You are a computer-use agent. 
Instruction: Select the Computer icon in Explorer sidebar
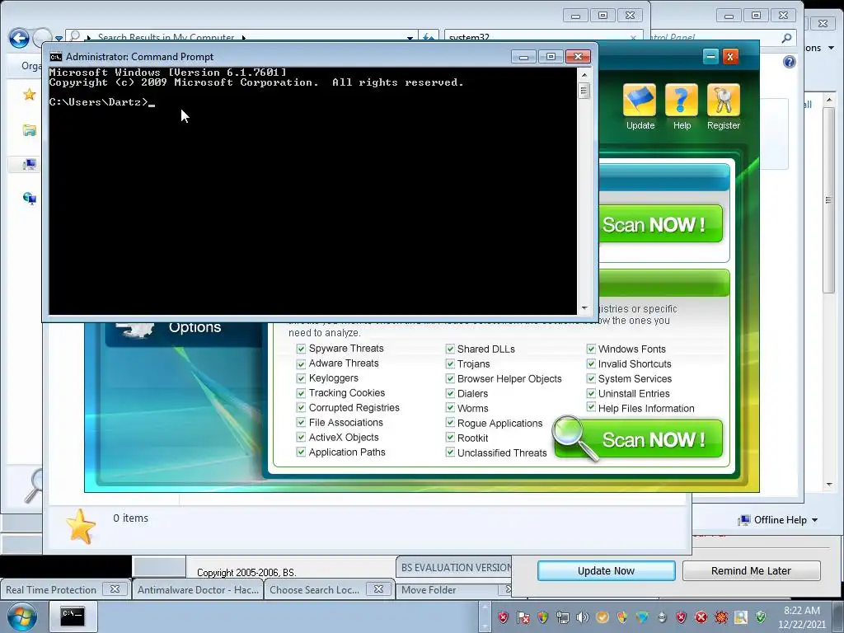(x=29, y=164)
